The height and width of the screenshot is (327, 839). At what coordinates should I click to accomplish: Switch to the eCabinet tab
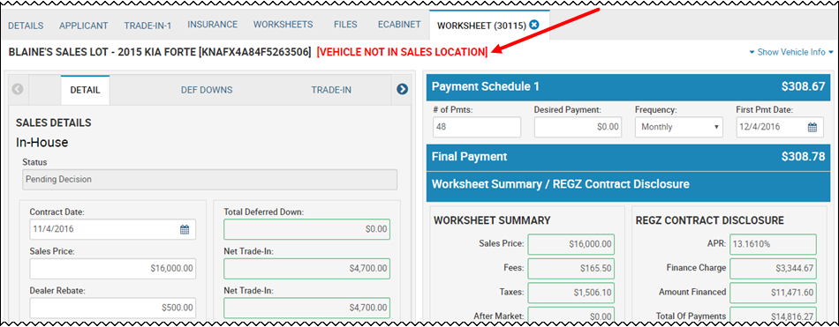click(399, 25)
